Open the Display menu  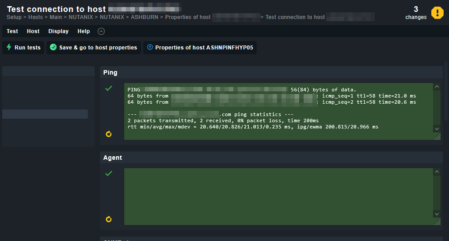pos(58,31)
